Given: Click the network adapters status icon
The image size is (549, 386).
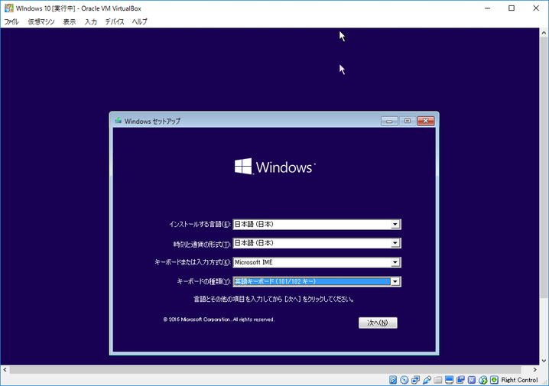Looking at the screenshot, I should [416, 380].
